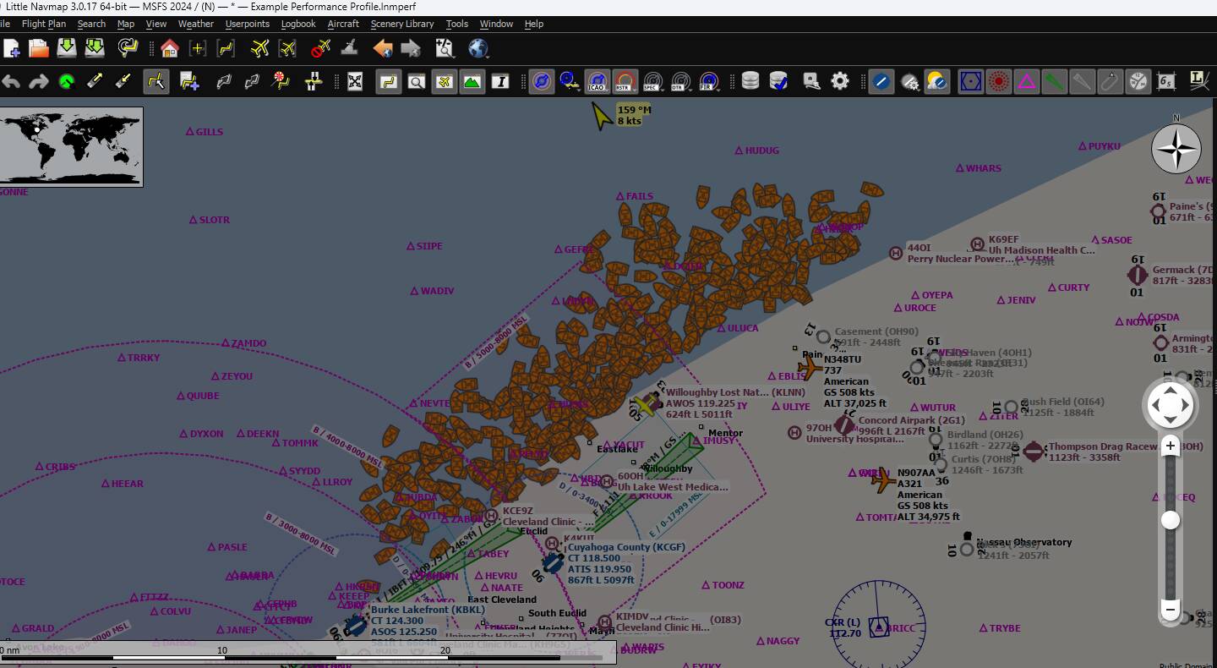Click the undo arrow in toolbar
The height and width of the screenshot is (668, 1217).
click(x=11, y=81)
